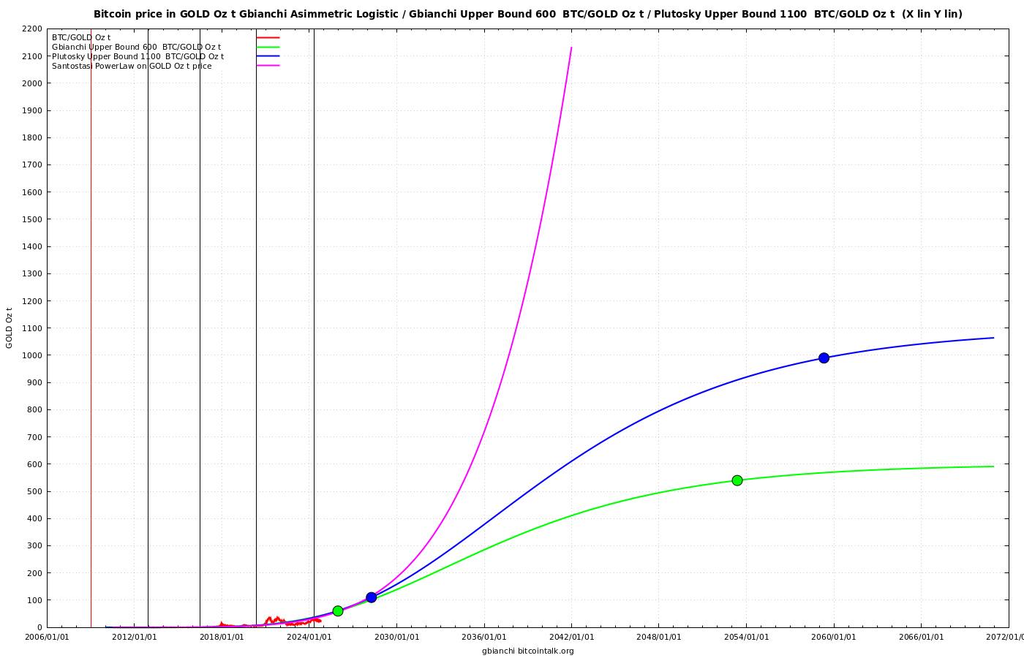The image size is (1024, 658).
Task: Click the 2018/01/01 x-axis label
Action: [222, 637]
